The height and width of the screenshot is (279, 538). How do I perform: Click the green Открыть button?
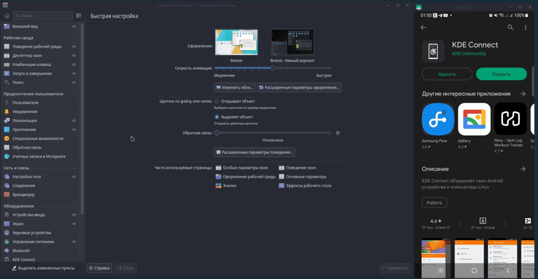click(x=501, y=74)
